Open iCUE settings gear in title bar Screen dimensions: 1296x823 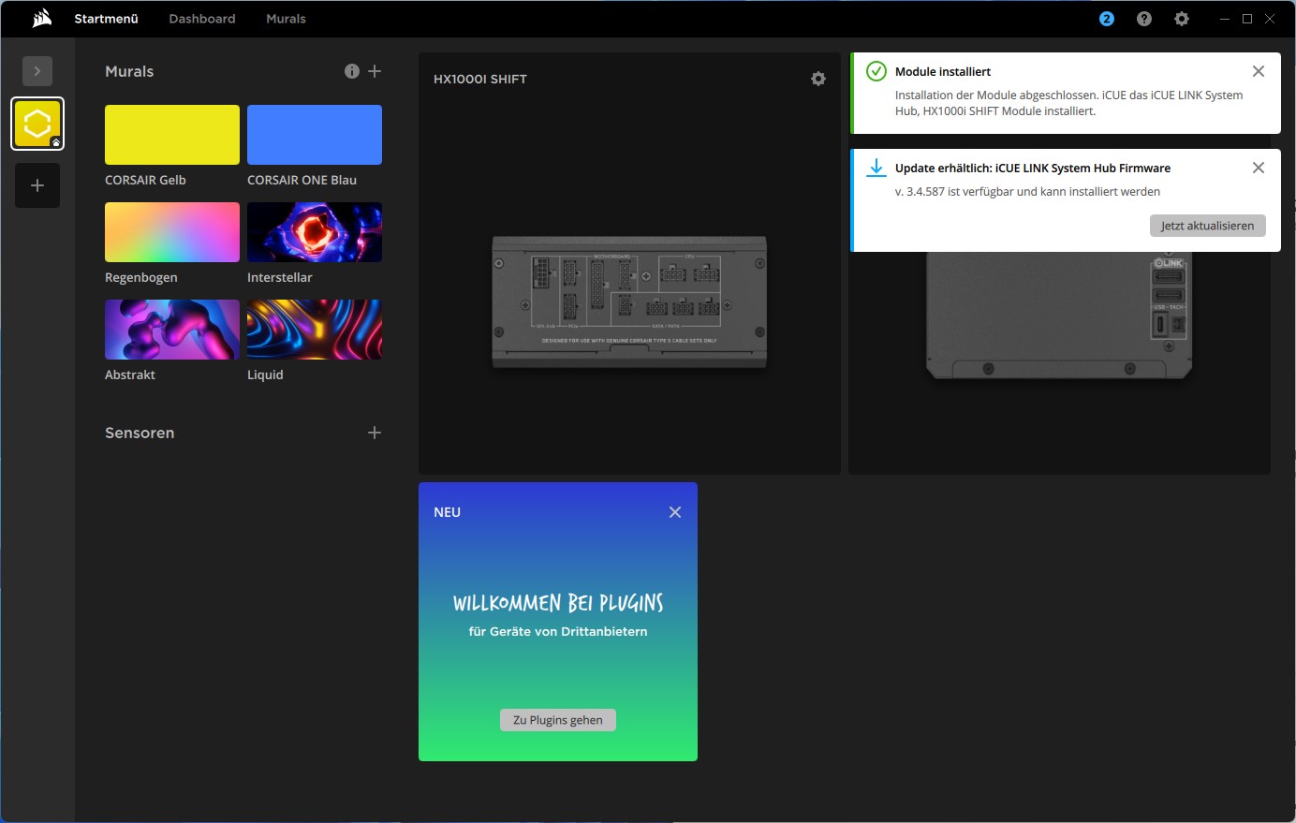[x=1182, y=19]
